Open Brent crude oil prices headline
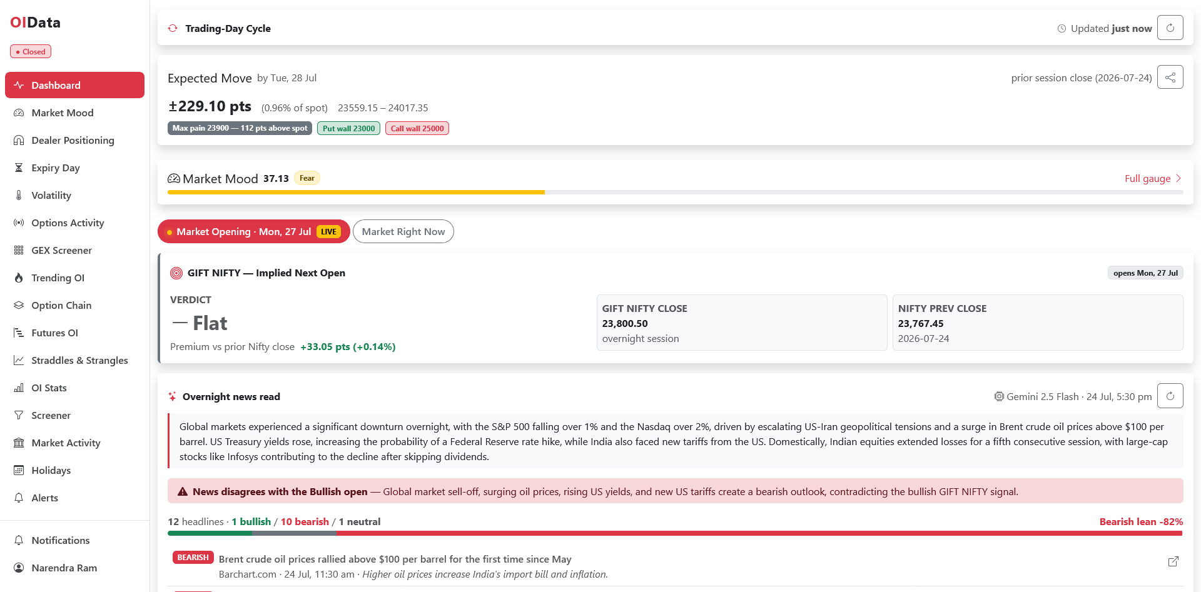Screen dimensions: 1201x592 [395, 559]
